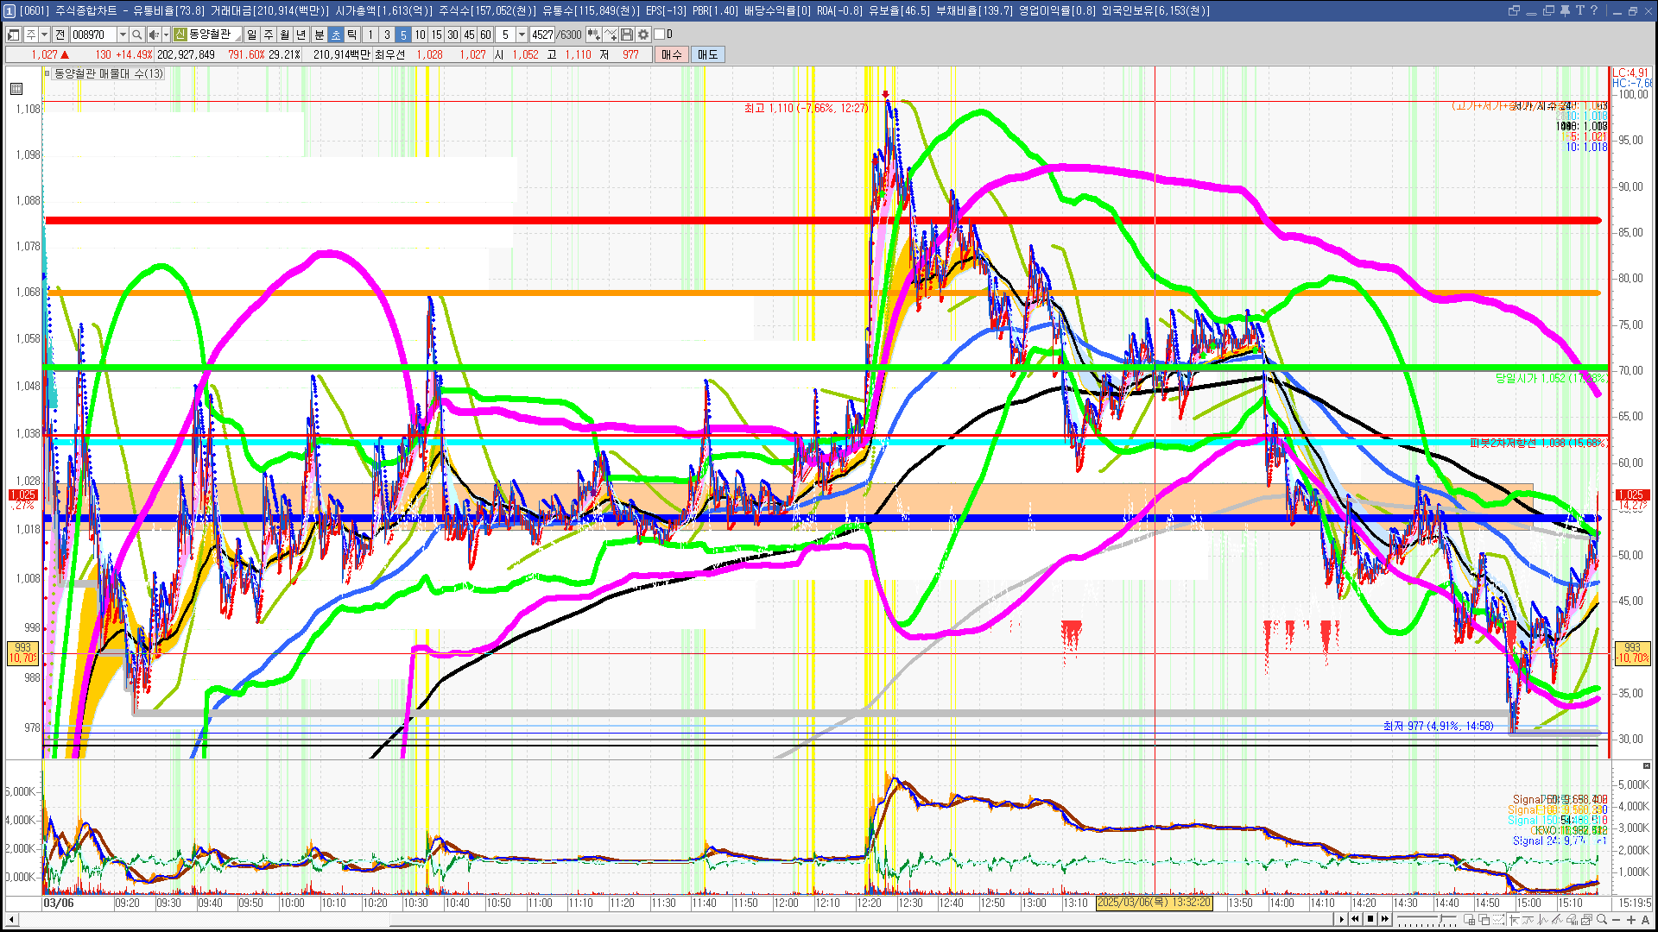Click the 매수 buy button
This screenshot has height=932, width=1658.
672,54
